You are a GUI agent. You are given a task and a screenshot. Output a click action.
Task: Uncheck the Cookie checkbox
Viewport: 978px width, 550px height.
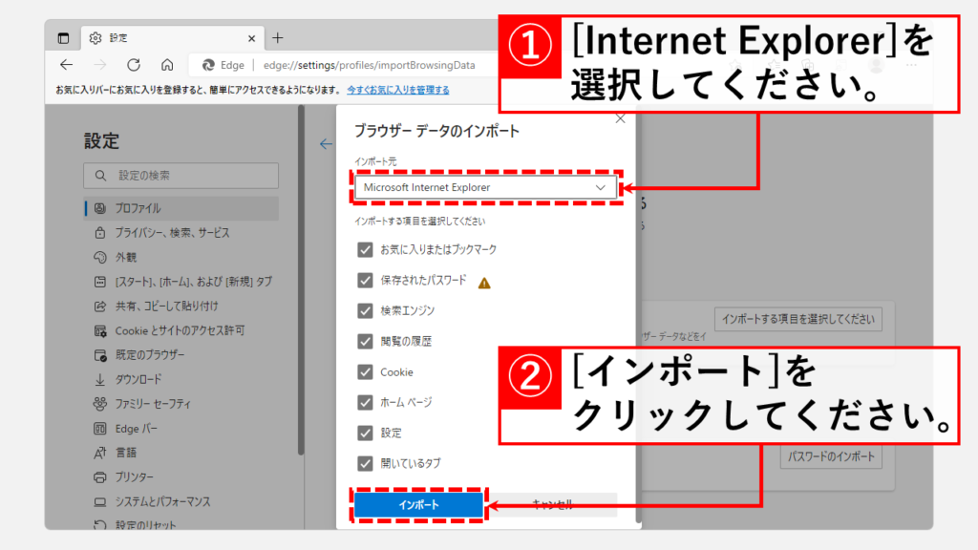pos(365,371)
